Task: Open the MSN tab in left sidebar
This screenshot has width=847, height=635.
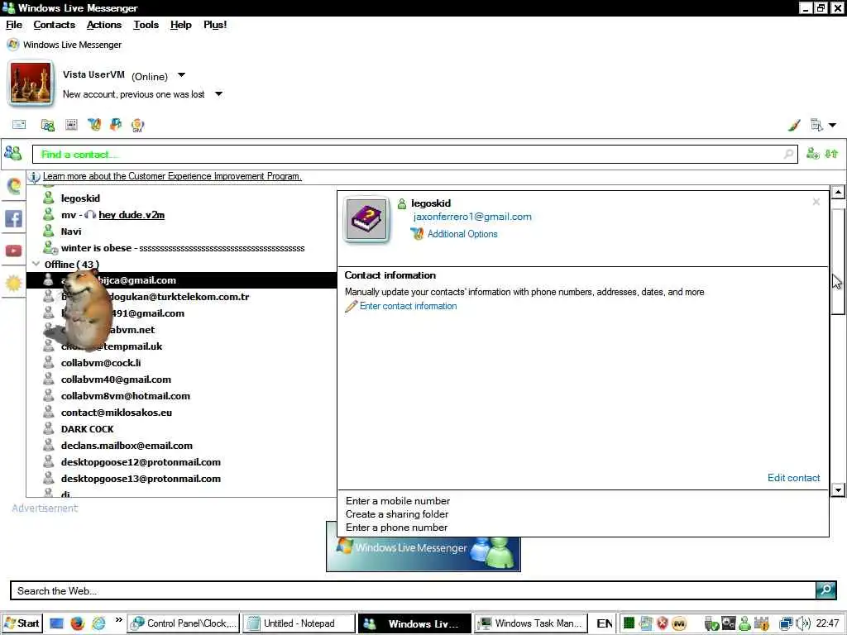Action: (13, 187)
